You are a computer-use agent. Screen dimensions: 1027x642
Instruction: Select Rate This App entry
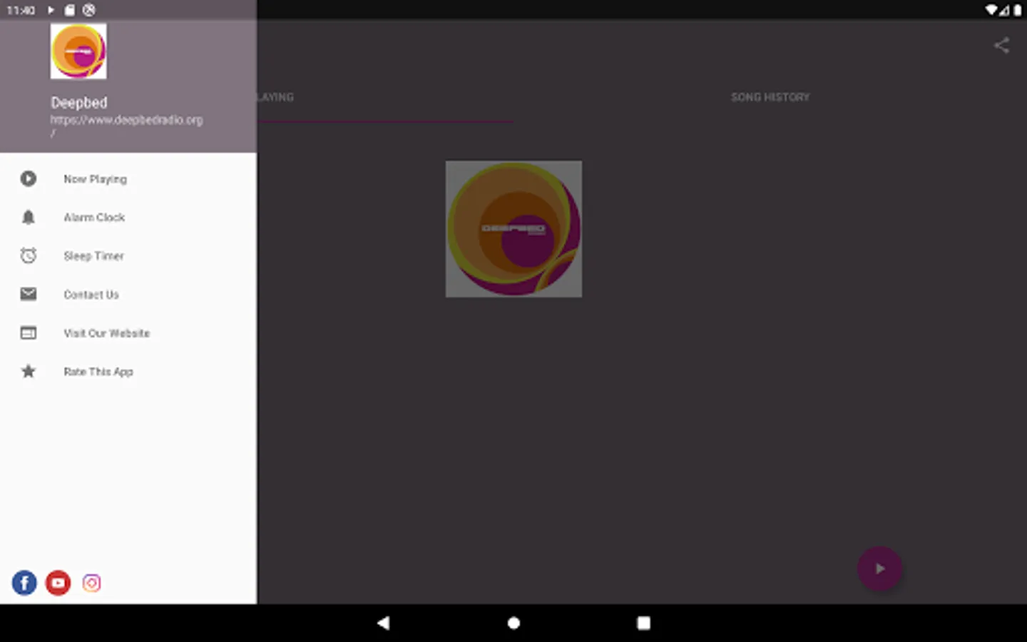pos(128,372)
